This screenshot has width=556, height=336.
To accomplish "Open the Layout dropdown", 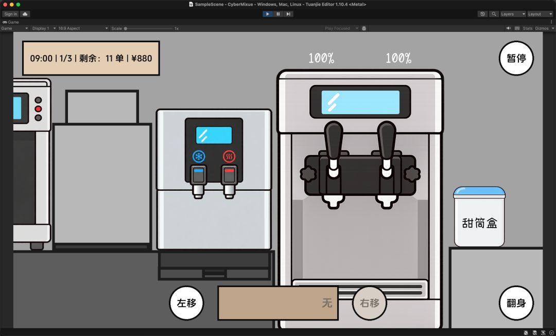I will [x=540, y=14].
